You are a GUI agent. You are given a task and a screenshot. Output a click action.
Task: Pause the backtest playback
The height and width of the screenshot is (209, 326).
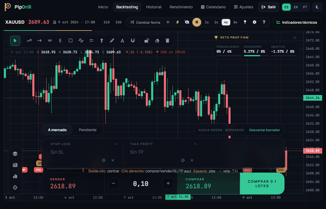point(197,22)
